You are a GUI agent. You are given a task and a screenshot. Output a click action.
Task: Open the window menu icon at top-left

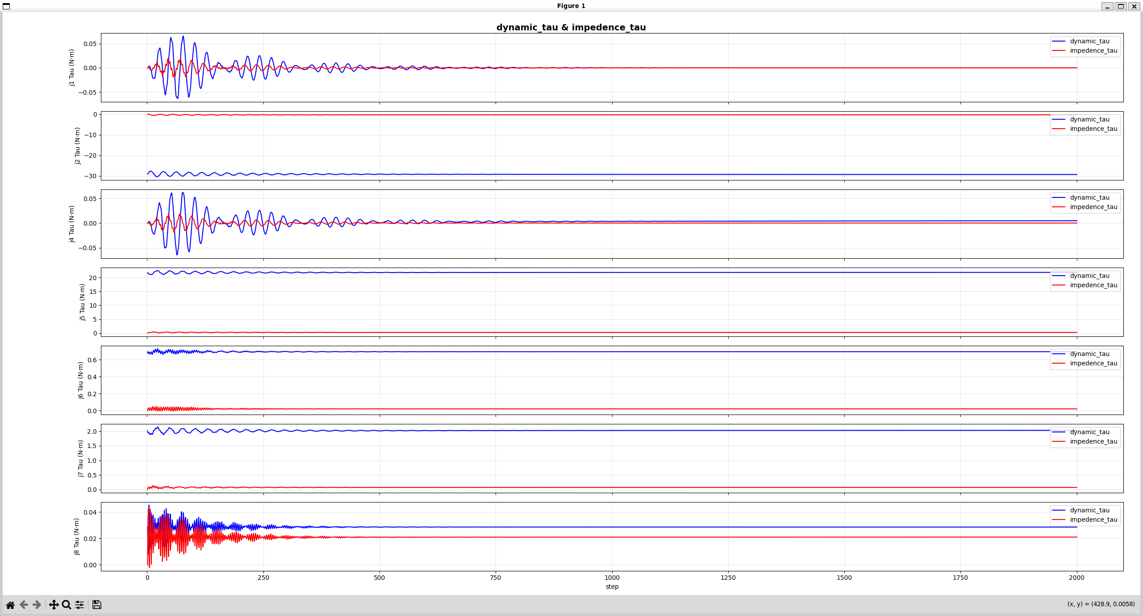click(x=6, y=6)
